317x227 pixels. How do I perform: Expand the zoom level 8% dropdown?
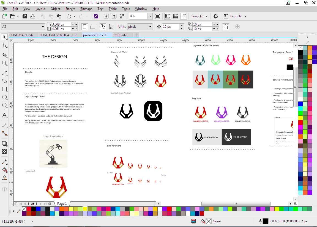pyautogui.click(x=150, y=16)
